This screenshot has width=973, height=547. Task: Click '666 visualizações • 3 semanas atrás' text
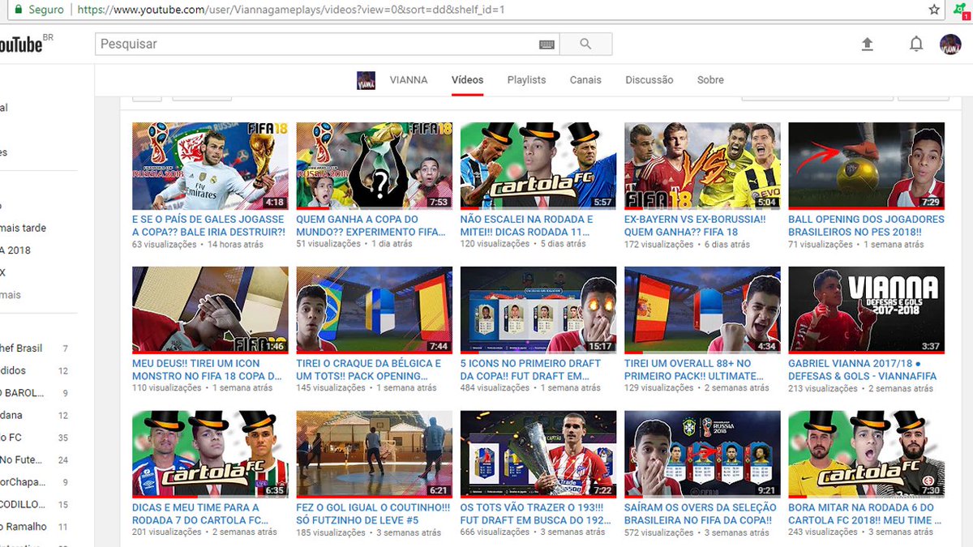pos(533,532)
